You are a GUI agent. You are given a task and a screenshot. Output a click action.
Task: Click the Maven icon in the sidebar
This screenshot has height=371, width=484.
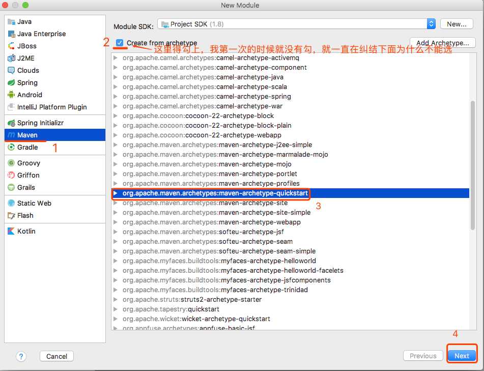(x=11, y=135)
